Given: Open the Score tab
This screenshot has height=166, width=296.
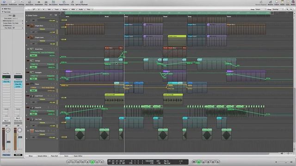Looking at the screenshot, I should [66, 156].
